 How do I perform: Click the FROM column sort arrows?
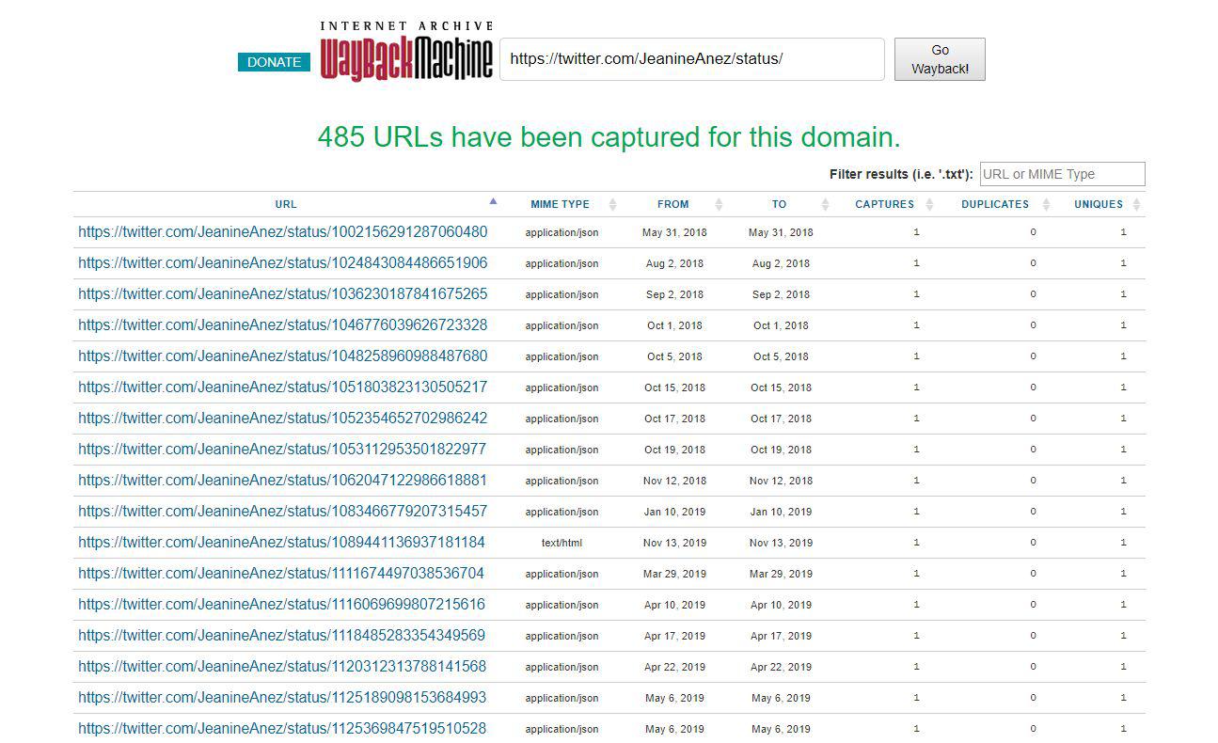click(719, 204)
